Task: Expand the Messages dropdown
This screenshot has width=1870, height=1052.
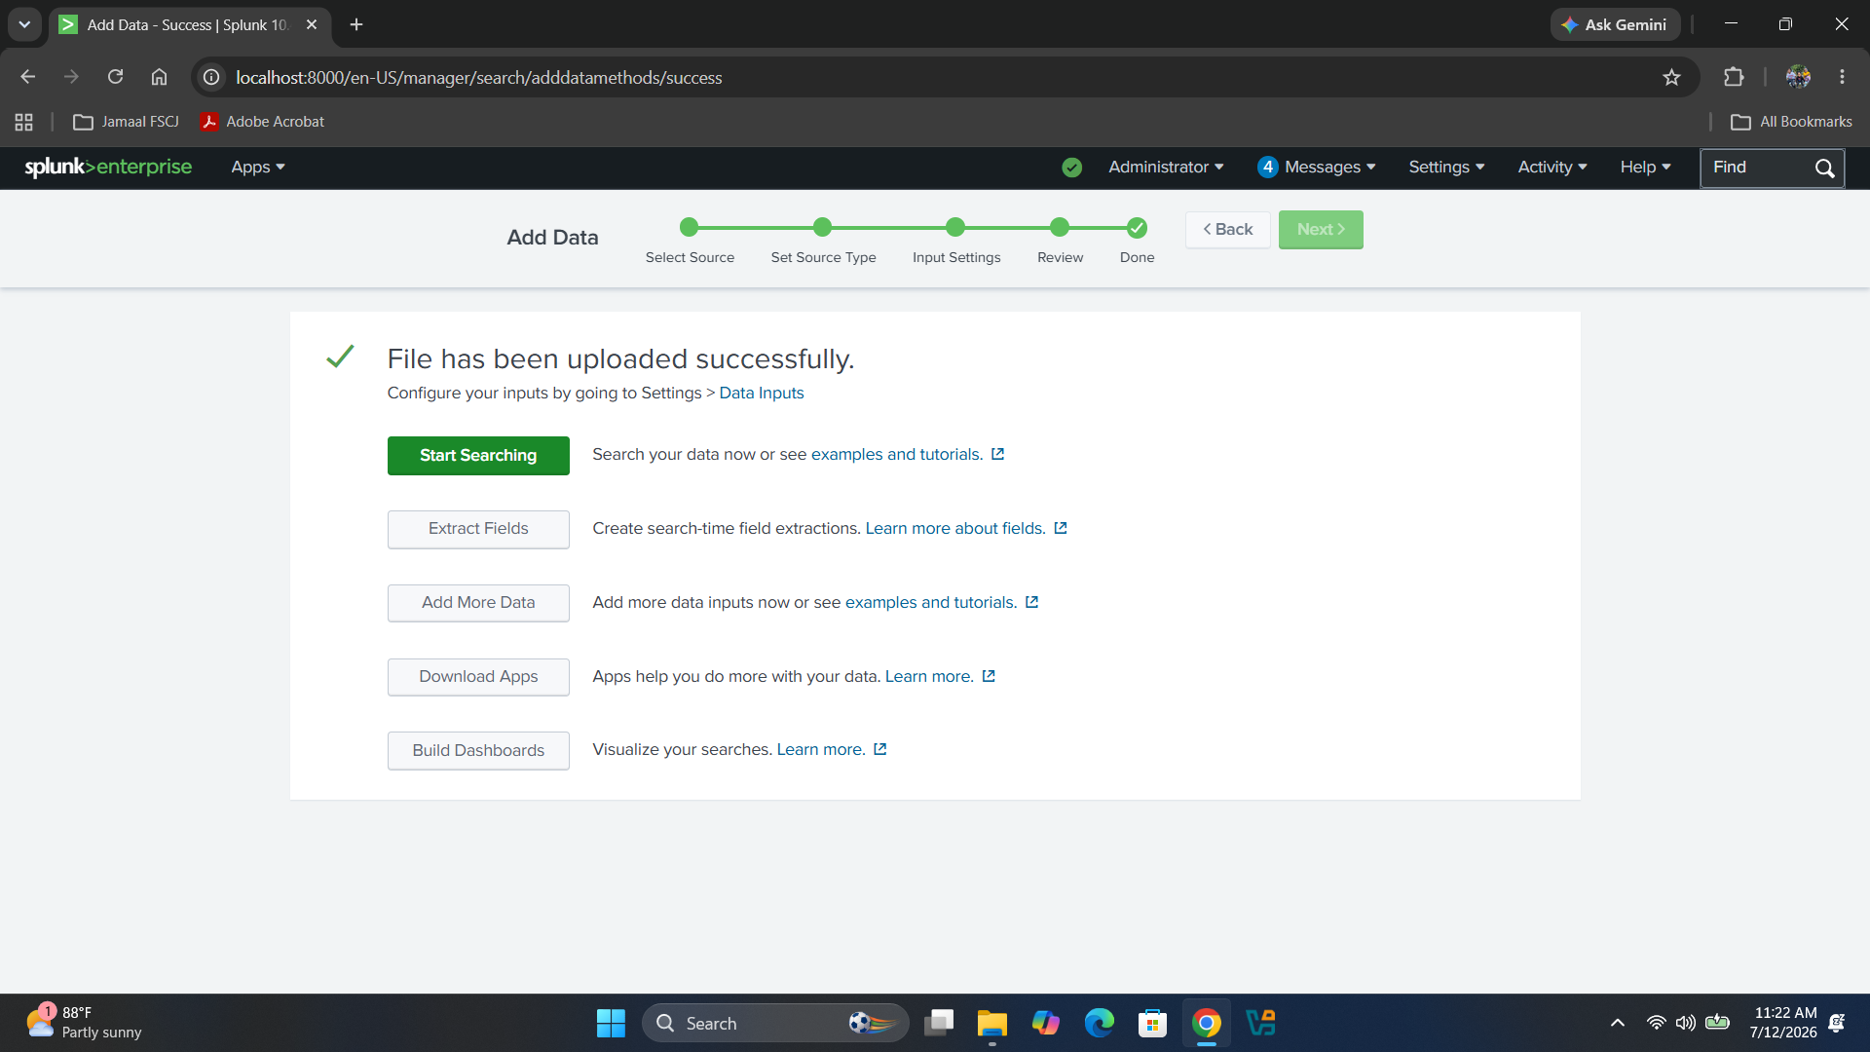Action: tap(1329, 168)
